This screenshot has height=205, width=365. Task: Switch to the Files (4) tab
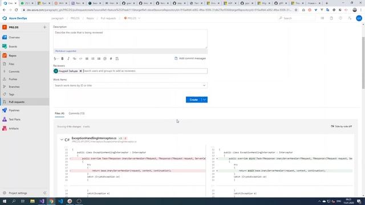tap(59, 113)
